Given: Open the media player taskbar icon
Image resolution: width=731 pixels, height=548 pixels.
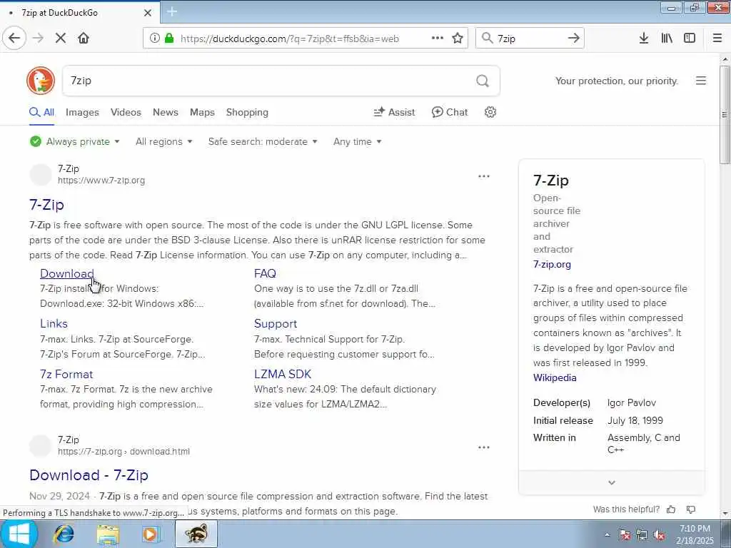Looking at the screenshot, I should (x=150, y=534).
